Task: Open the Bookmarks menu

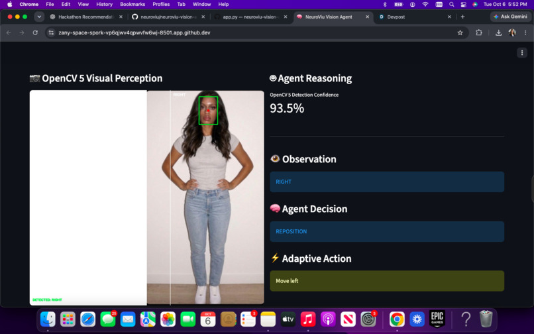Action: click(x=133, y=4)
